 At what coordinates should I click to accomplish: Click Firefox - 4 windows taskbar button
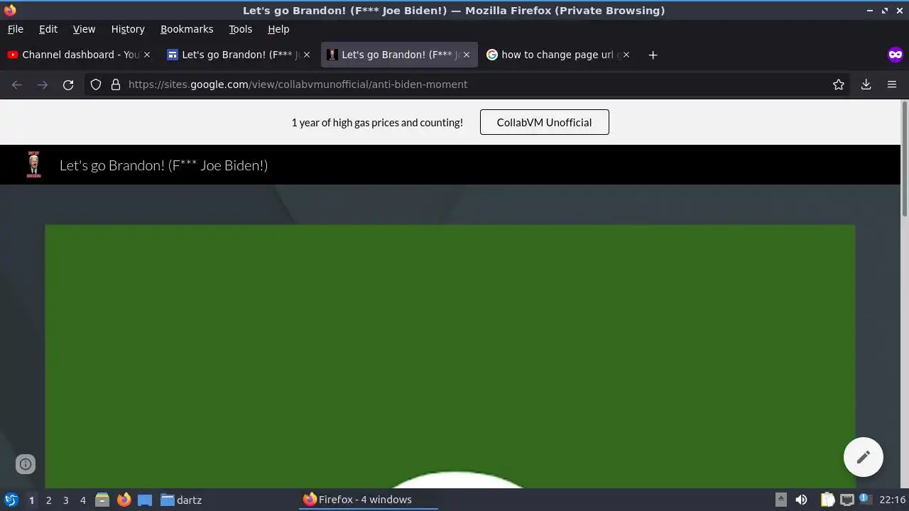(368, 500)
